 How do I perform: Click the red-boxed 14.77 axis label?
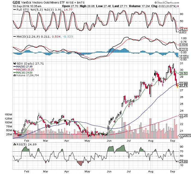pyautogui.click(x=183, y=29)
